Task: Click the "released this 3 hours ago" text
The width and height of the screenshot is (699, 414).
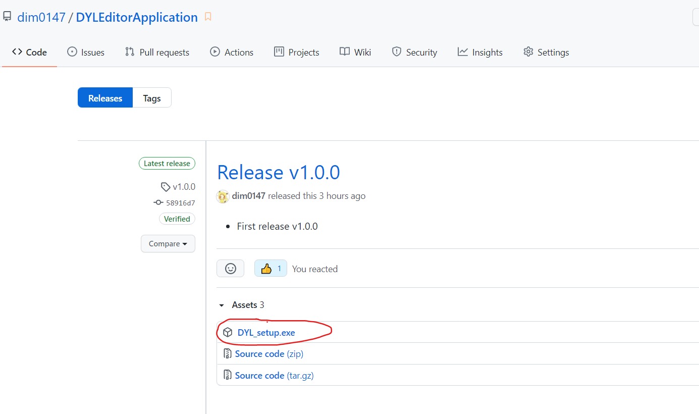Action: 317,196
